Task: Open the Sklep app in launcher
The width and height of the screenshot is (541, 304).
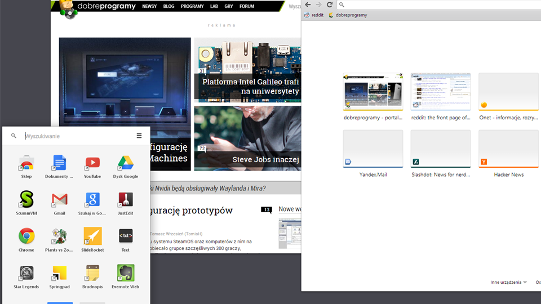Action: (x=26, y=163)
